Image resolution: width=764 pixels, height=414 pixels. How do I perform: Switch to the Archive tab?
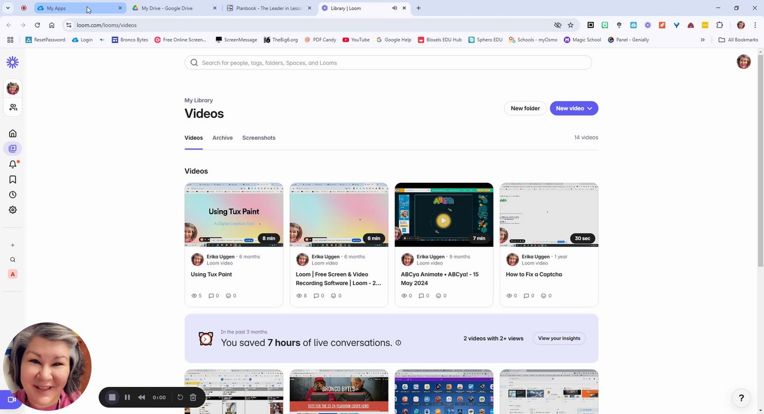pos(222,138)
